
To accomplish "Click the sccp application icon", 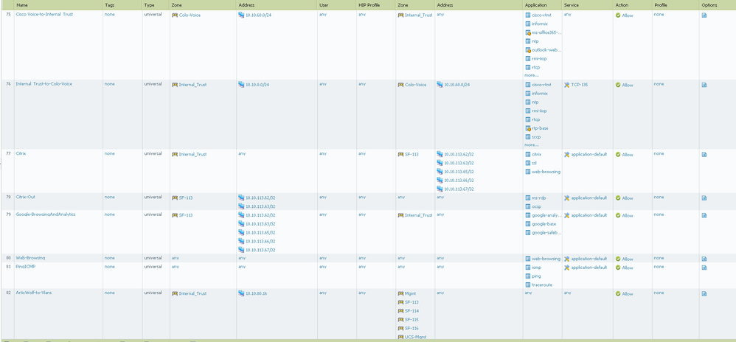I will click(528, 137).
